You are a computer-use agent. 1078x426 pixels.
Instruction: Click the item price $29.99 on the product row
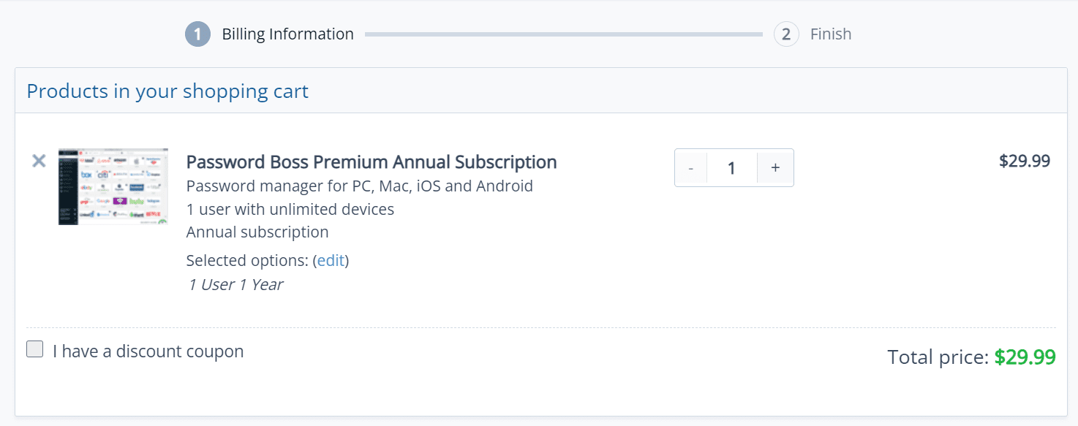coord(1025,161)
